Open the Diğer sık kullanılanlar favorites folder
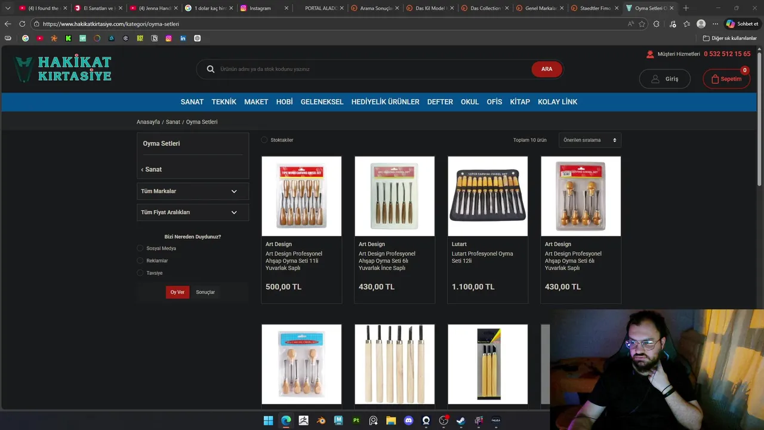Image resolution: width=764 pixels, height=430 pixels. [x=730, y=38]
